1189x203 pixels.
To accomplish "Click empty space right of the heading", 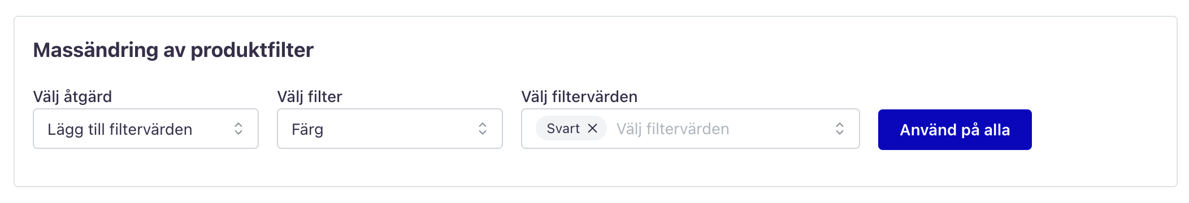I will (x=735, y=50).
